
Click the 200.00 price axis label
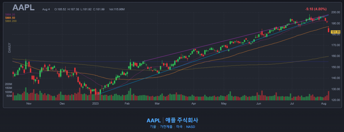click(x=335, y=12)
